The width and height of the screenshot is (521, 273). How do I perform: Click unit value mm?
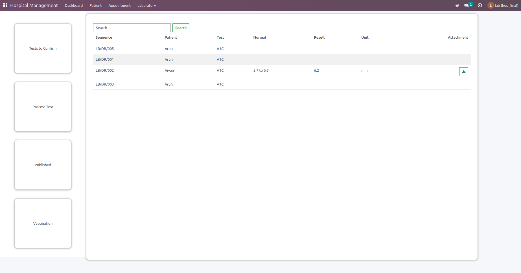364,70
